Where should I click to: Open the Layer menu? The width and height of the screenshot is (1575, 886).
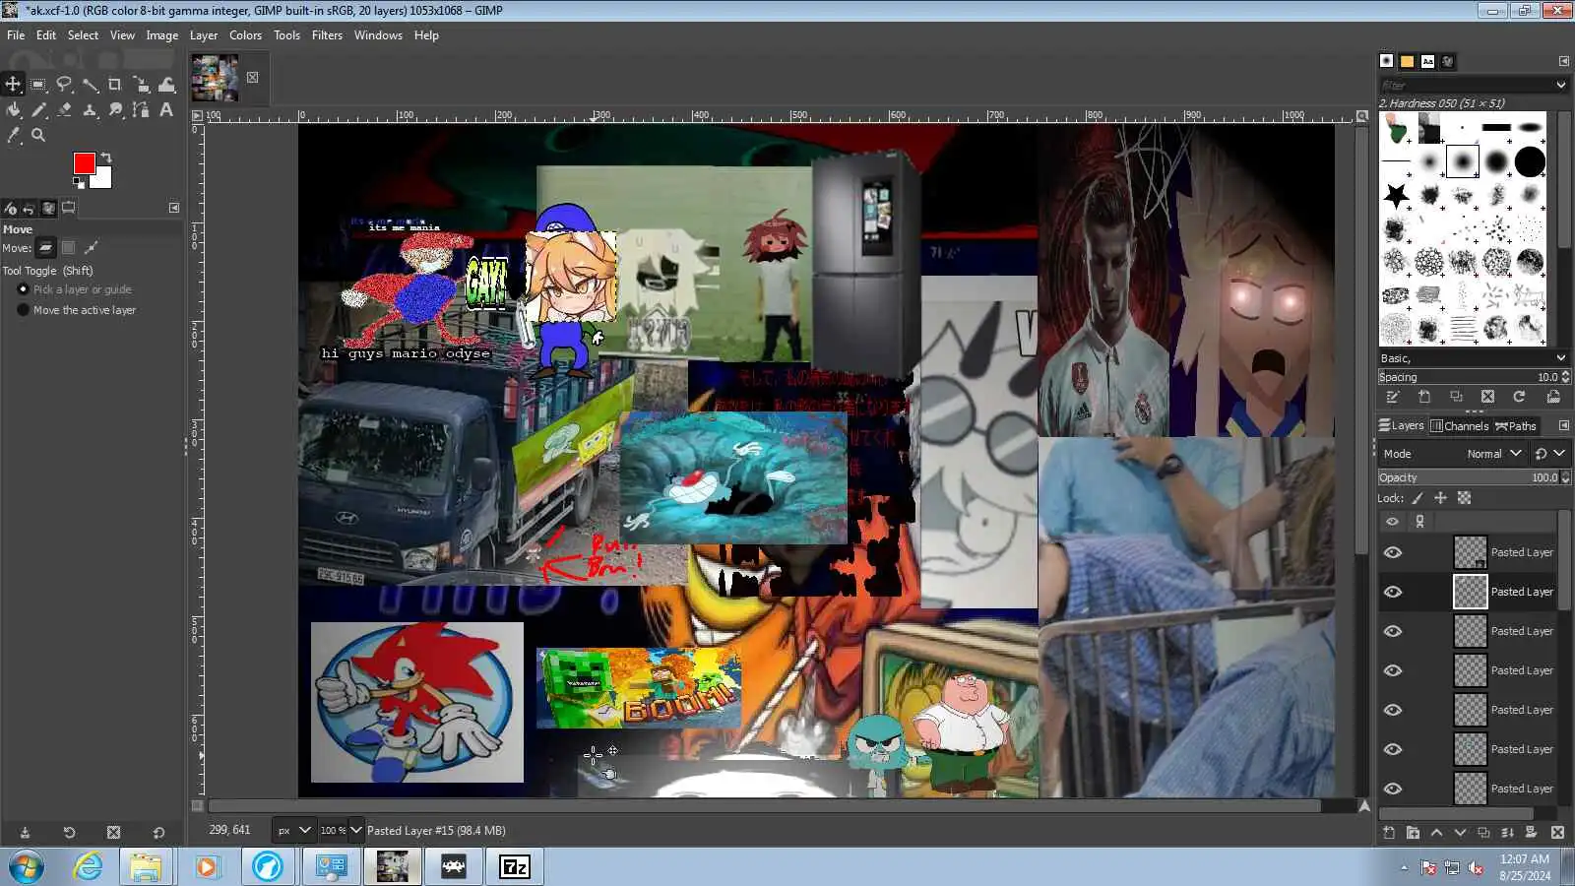[x=204, y=35]
